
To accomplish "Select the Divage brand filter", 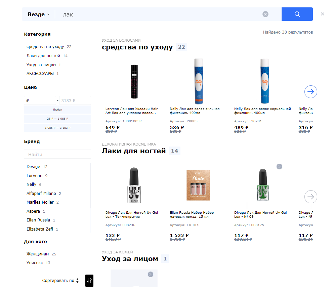I will pos(33,167).
